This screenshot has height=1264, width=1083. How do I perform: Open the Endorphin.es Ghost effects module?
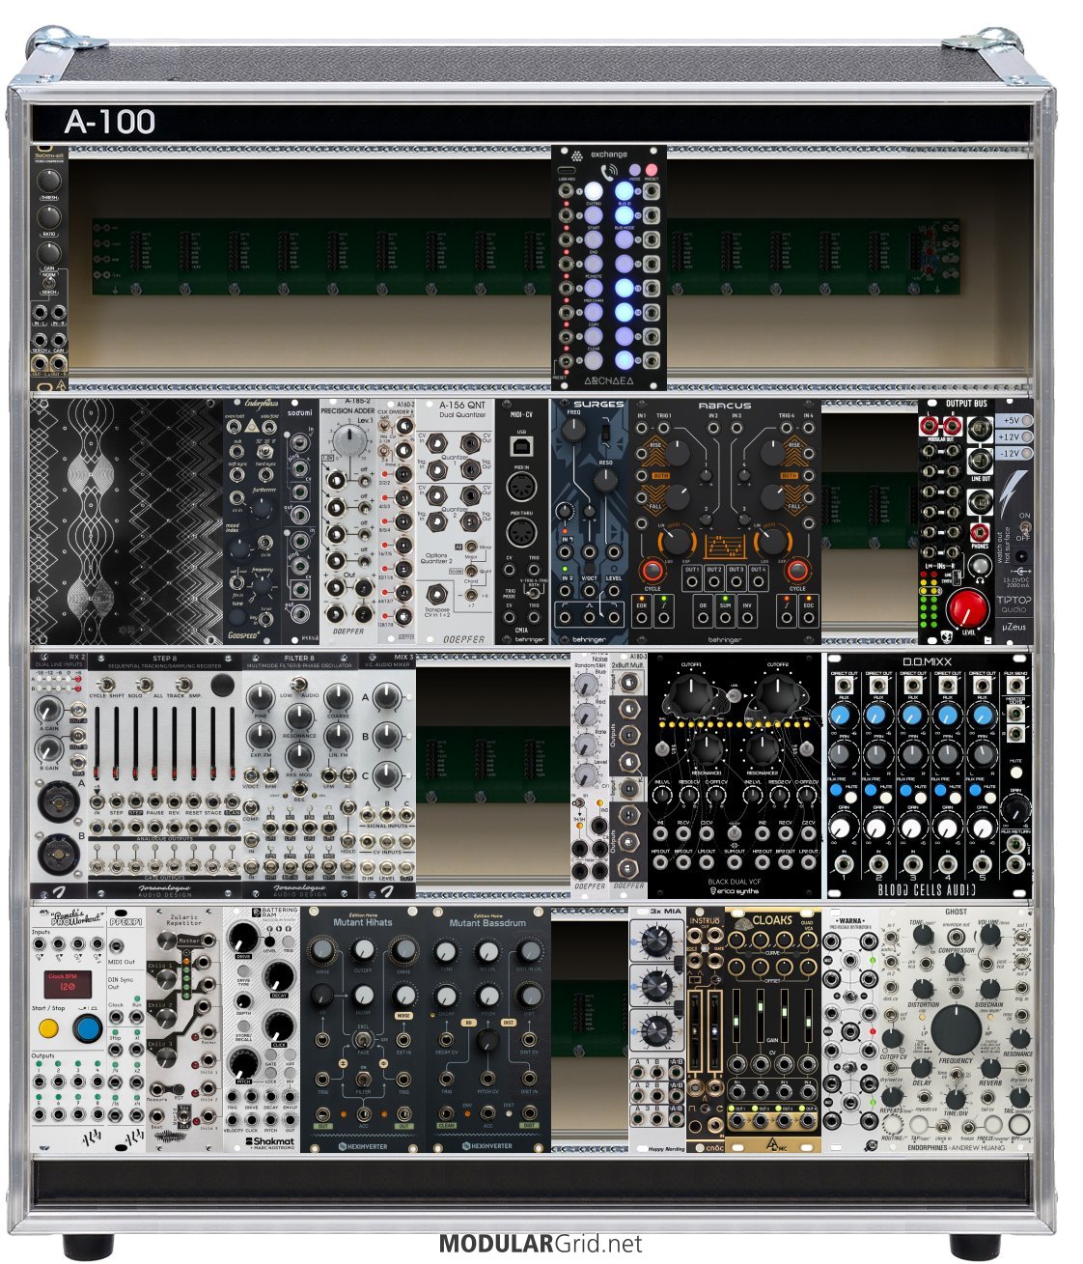point(957,1029)
